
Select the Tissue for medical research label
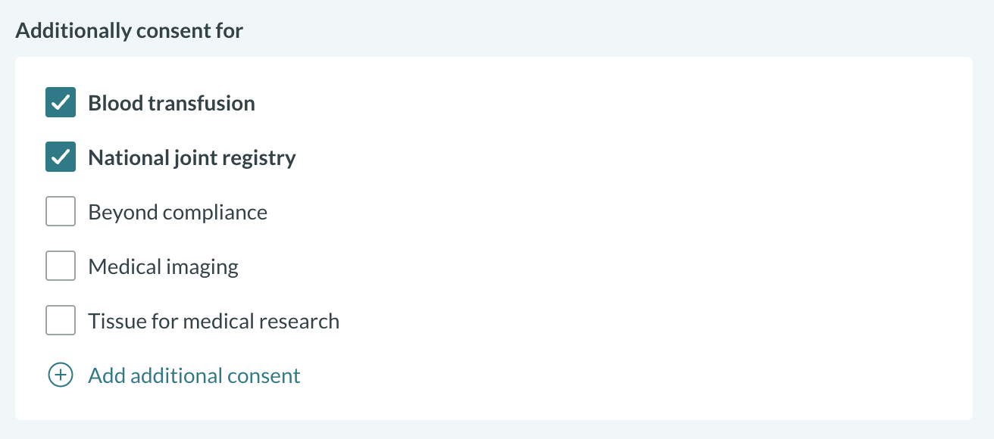coord(214,321)
